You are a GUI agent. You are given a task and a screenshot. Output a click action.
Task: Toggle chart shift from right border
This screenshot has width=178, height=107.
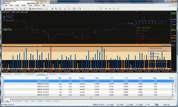69,9
